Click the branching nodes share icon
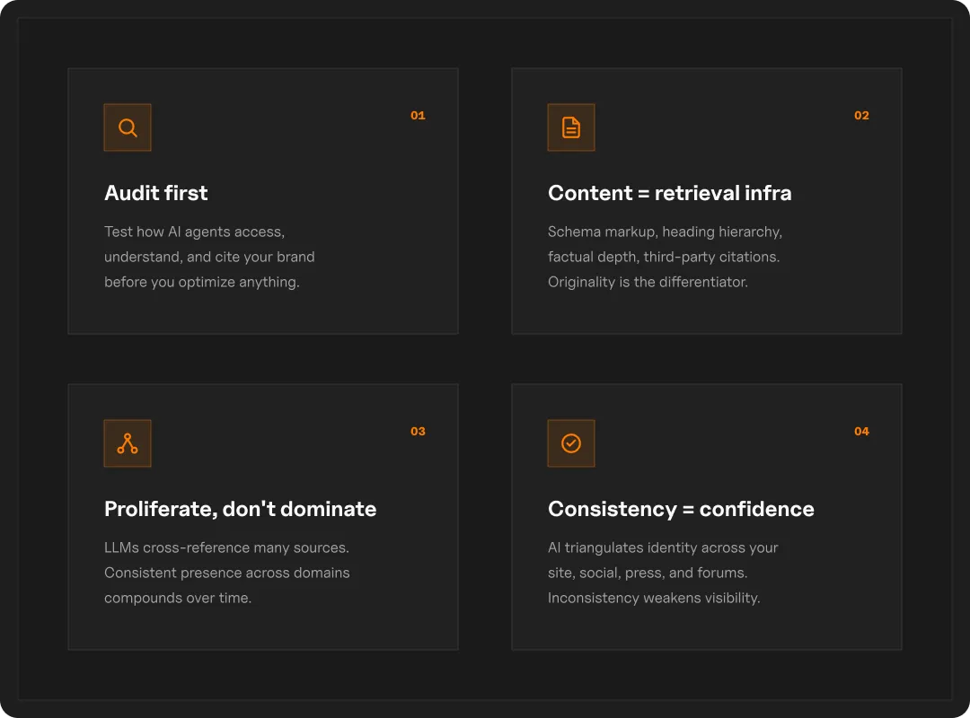The height and width of the screenshot is (718, 970). tap(128, 443)
